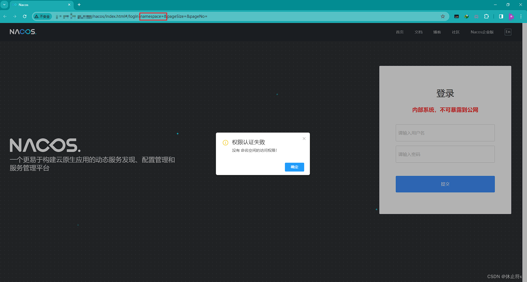Click the large NACOS hero logo
The height and width of the screenshot is (282, 527).
45,145
